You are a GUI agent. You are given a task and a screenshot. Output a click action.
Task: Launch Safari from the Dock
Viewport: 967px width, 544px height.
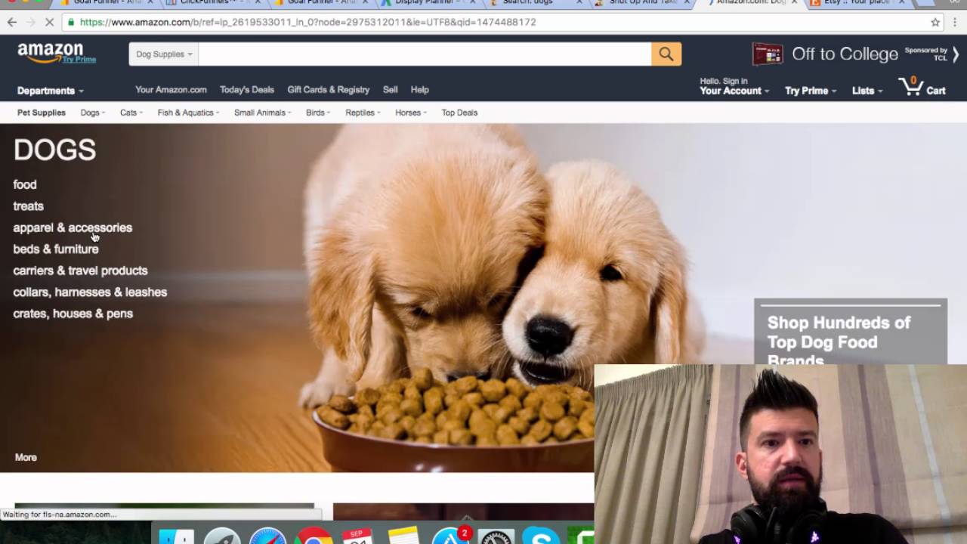point(267,536)
